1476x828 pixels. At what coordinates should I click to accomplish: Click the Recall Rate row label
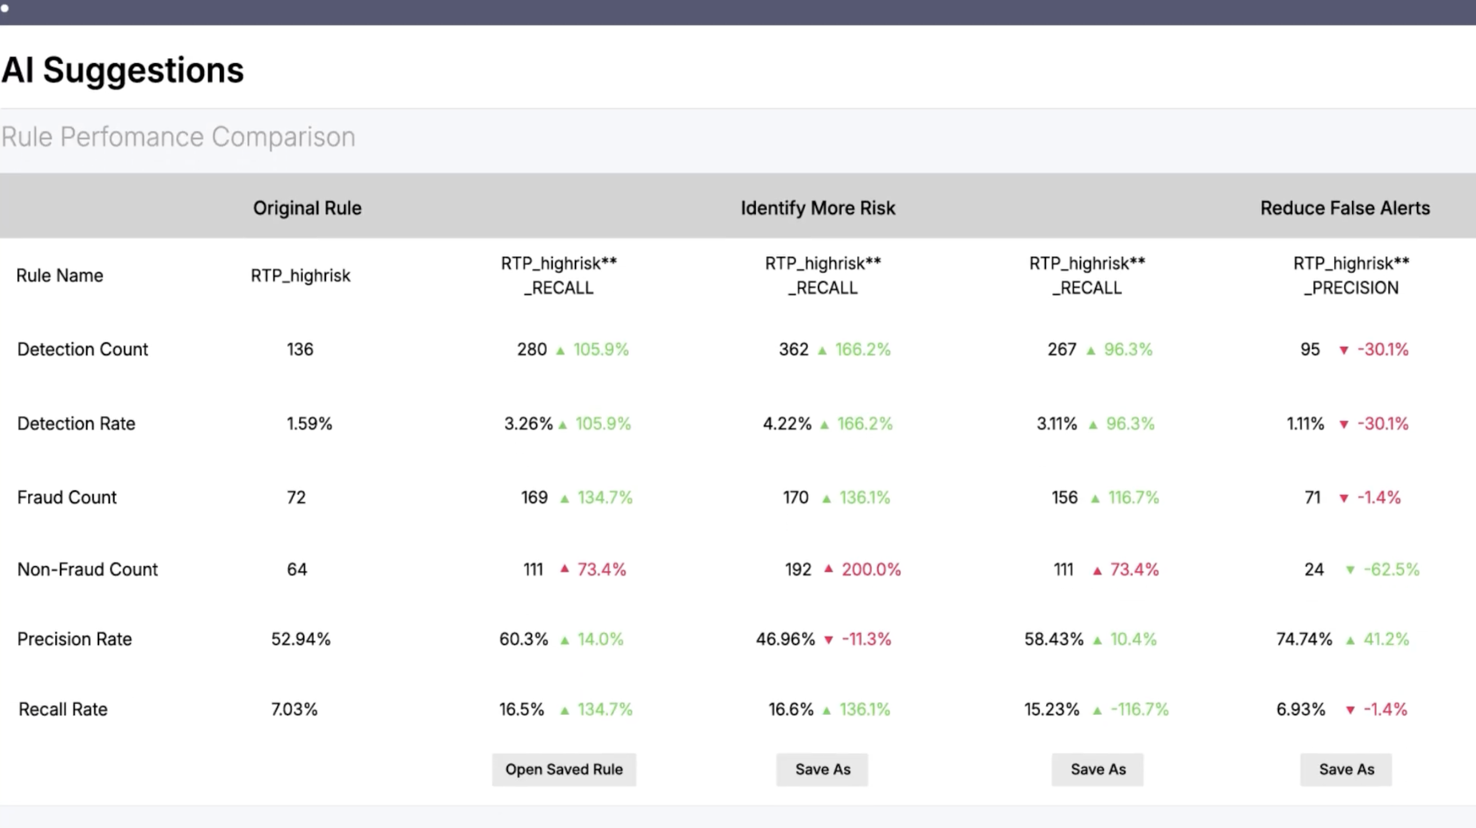point(63,710)
